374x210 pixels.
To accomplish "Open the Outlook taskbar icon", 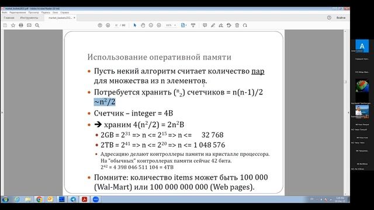I will coord(51,199).
